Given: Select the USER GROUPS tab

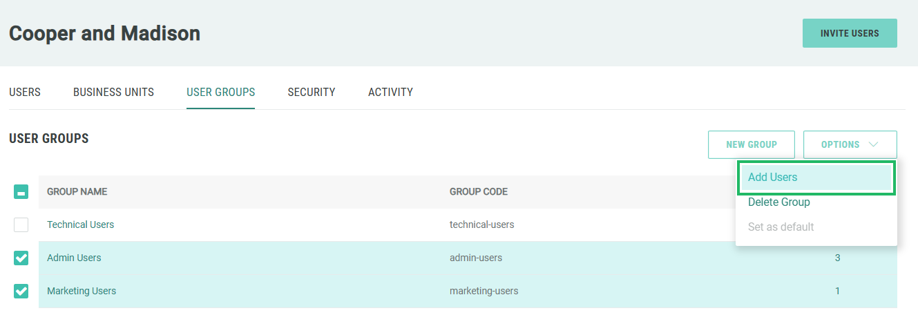Looking at the screenshot, I should click(x=220, y=92).
